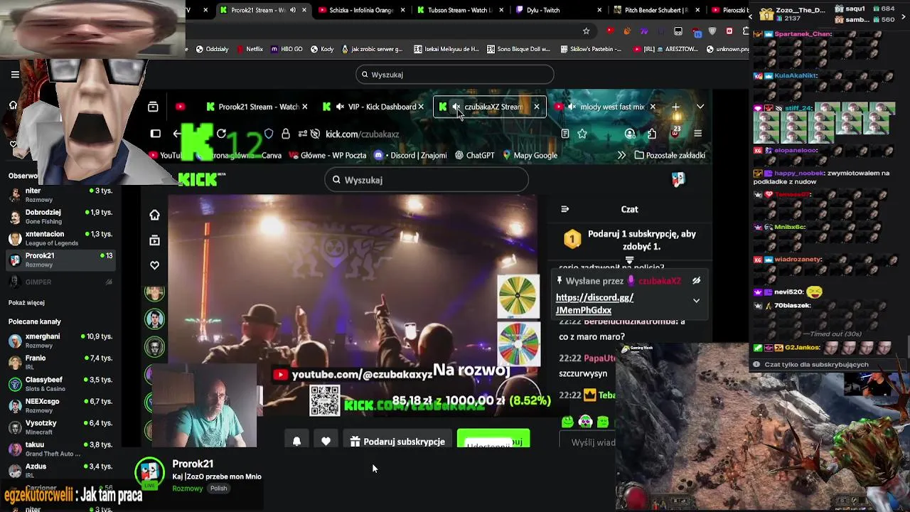
Task: Open the profile avatar in the inner Kick header
Action: pos(678,180)
